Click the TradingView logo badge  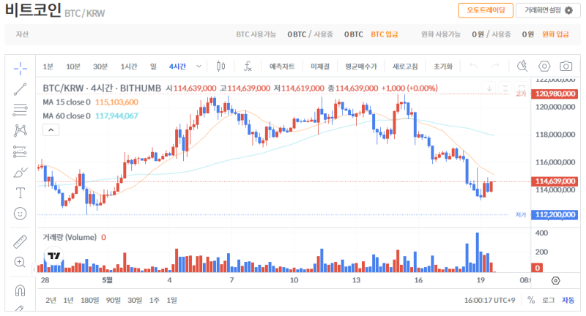[x=54, y=255]
